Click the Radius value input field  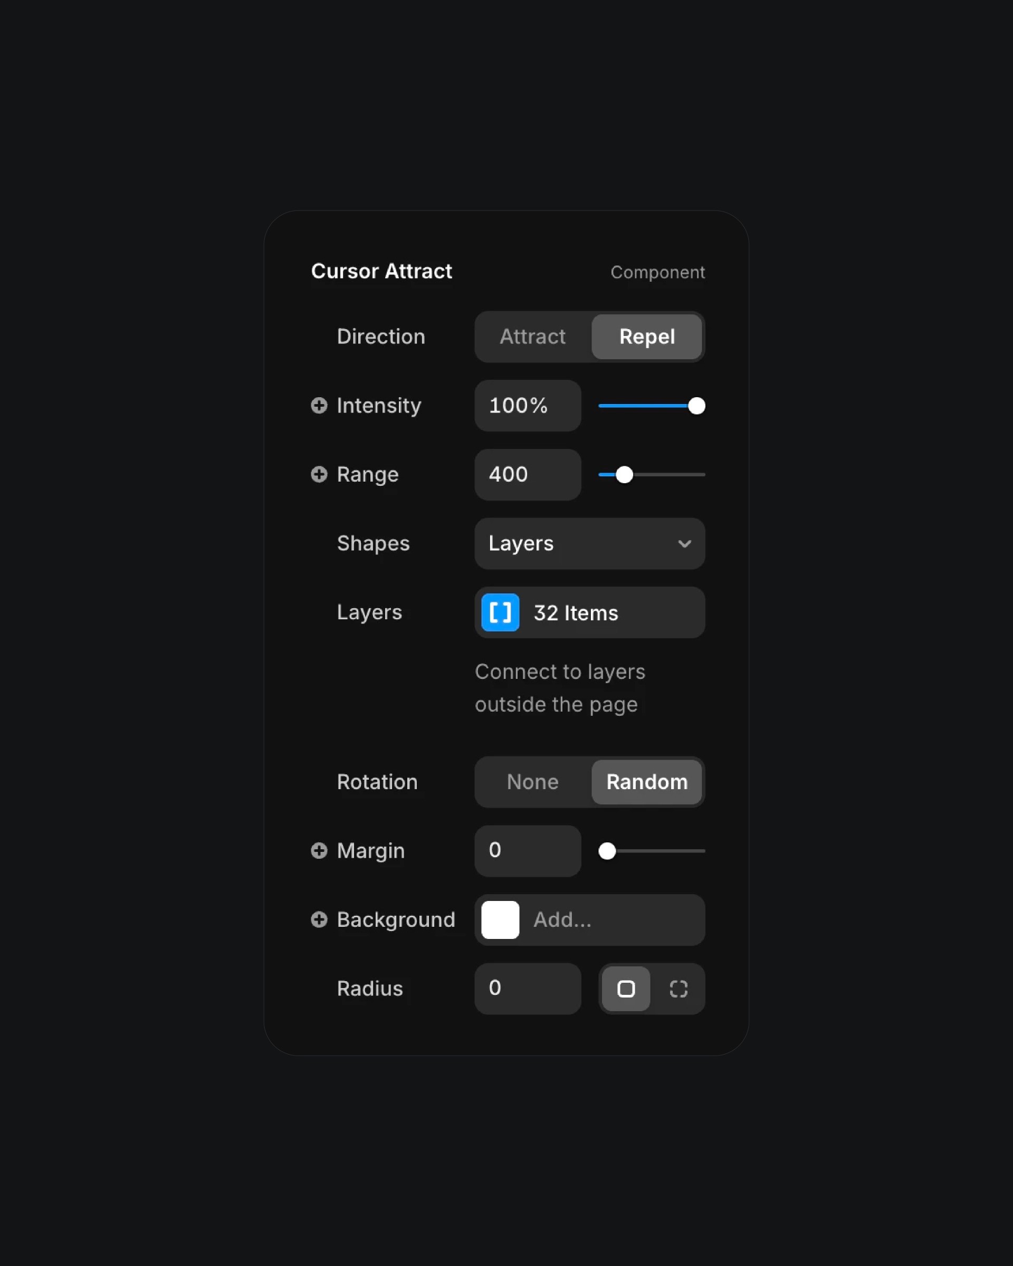(x=527, y=987)
